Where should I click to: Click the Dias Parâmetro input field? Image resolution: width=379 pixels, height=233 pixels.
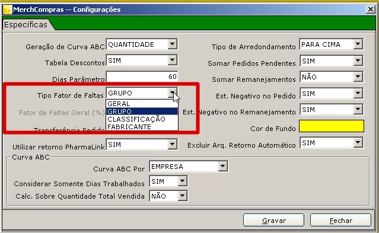click(x=142, y=76)
